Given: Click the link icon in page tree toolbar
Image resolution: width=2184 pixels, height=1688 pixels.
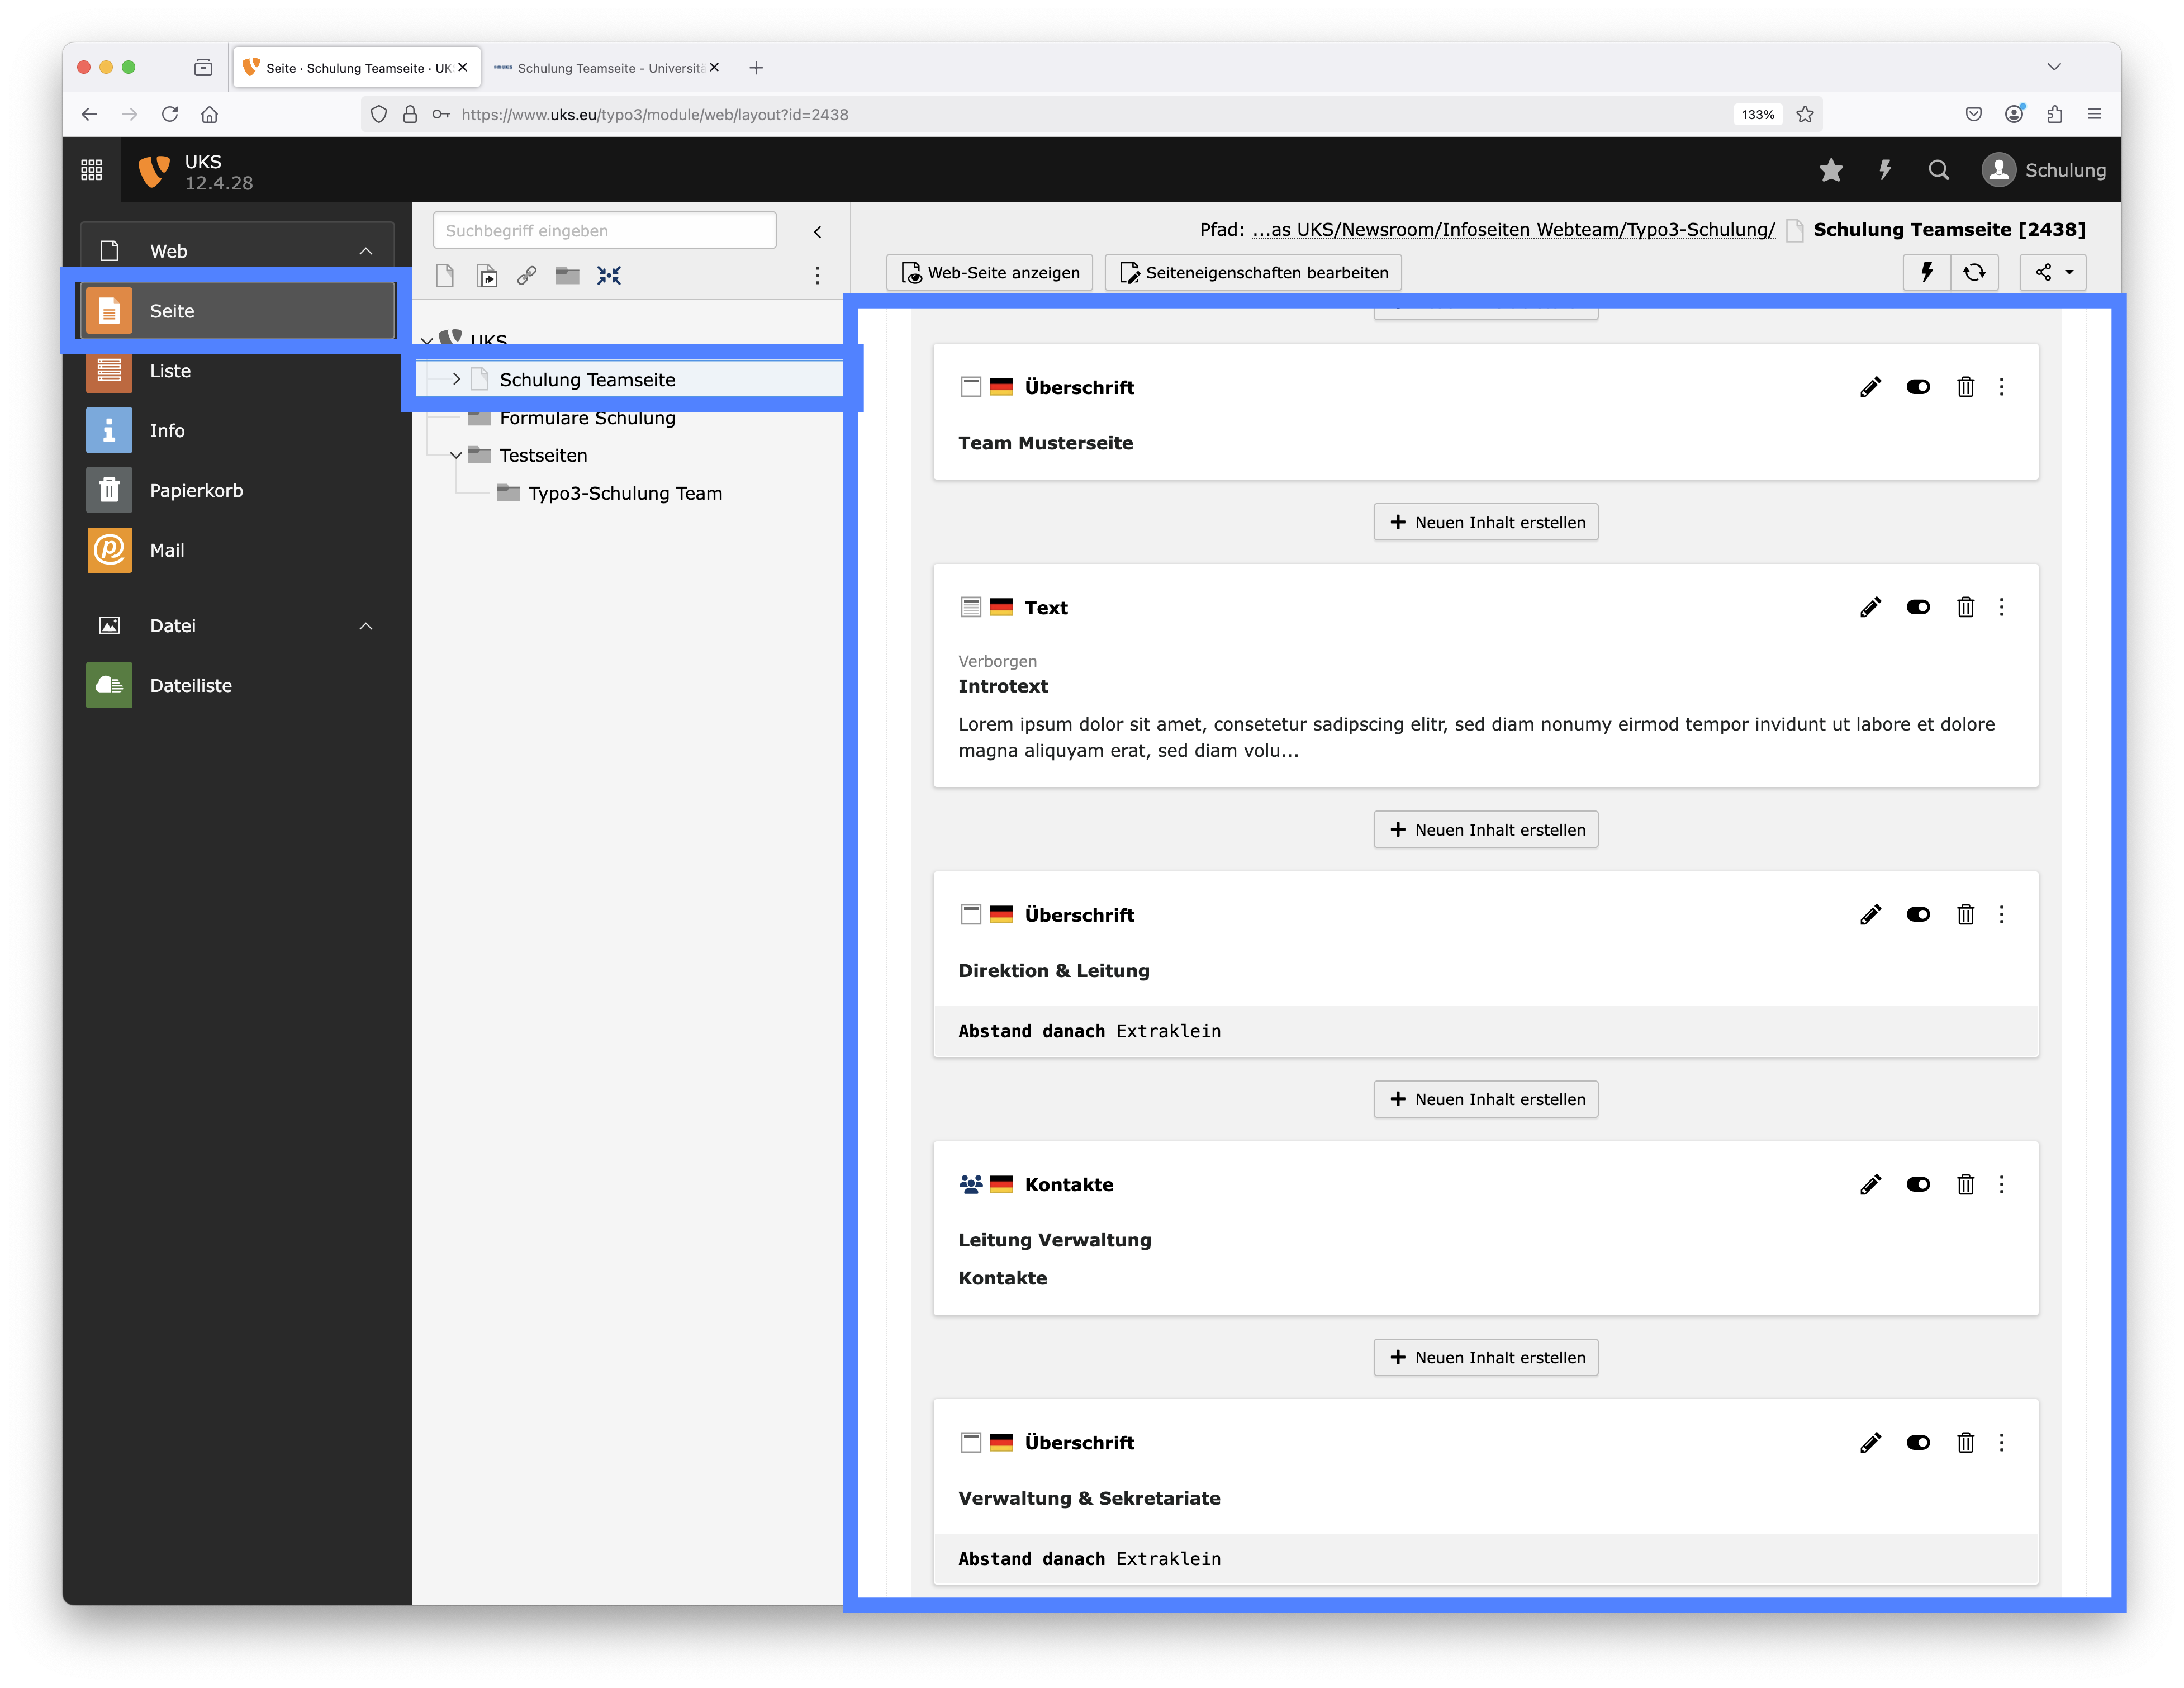Looking at the screenshot, I should tap(527, 275).
